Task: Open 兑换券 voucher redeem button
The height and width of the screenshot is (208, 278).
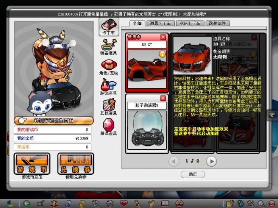Action: [76, 164]
